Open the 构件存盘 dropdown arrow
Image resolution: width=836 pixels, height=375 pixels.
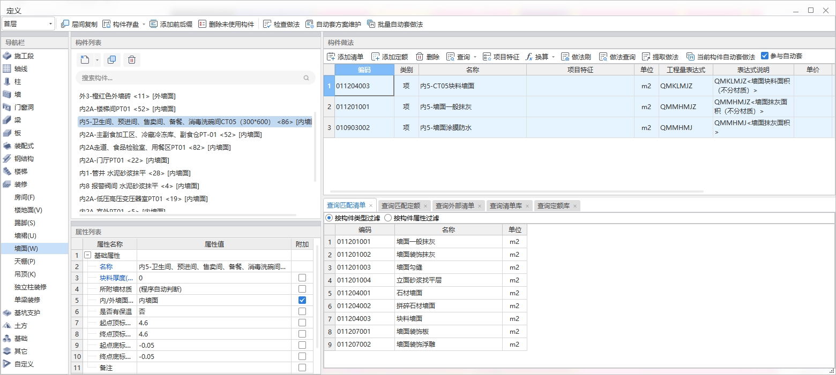point(144,25)
